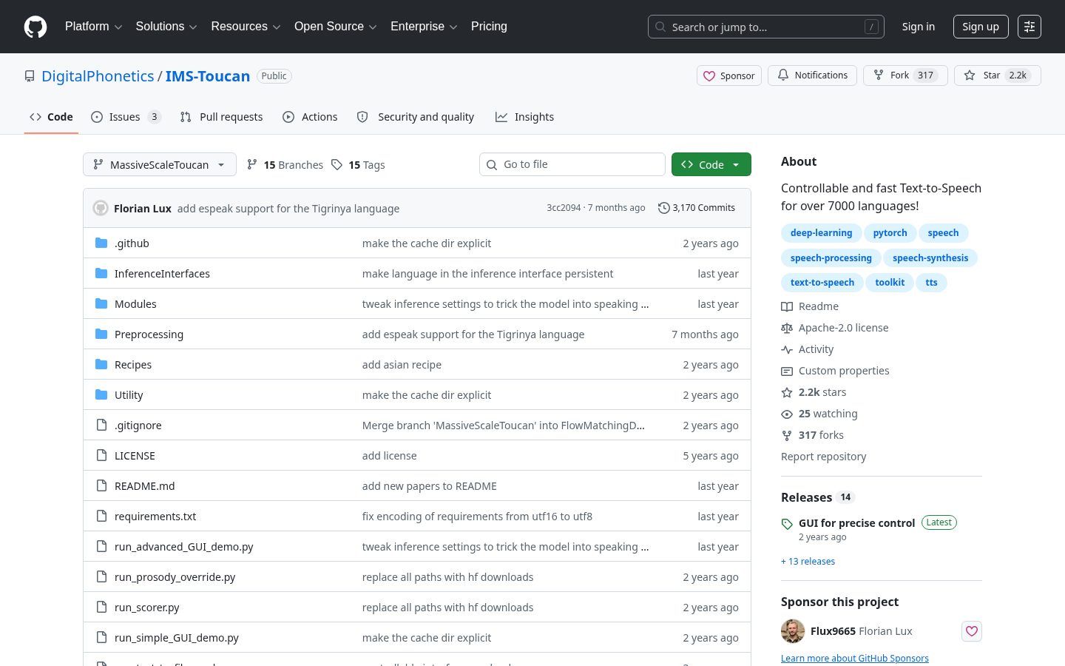Open commit hash 3cc2094

(x=564, y=208)
